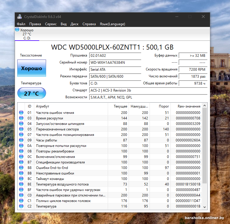The width and height of the screenshot is (230, 224).
Task: Click status icon of row 04 Запуски/остановки шпинделя
Action: pyautogui.click(x=21, y=123)
